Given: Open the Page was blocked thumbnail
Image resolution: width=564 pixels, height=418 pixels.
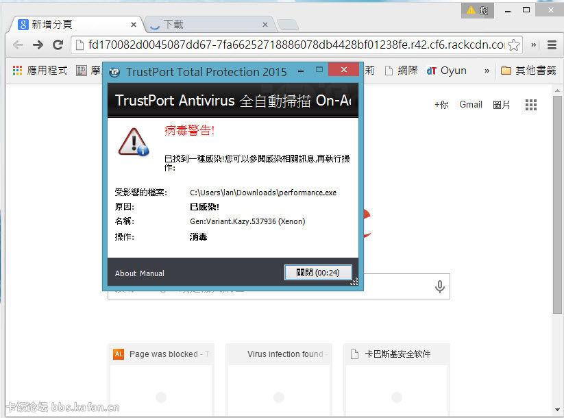Looking at the screenshot, I should pos(161,380).
